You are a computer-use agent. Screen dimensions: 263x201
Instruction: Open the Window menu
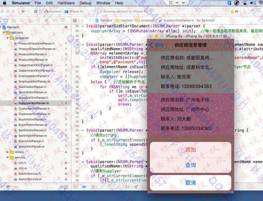[103, 3]
